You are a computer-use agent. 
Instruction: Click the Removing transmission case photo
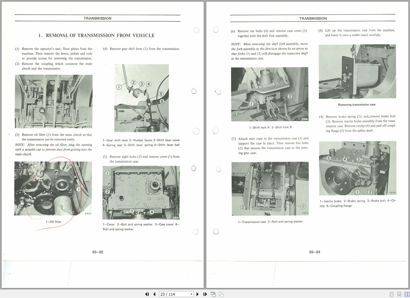click(x=357, y=71)
